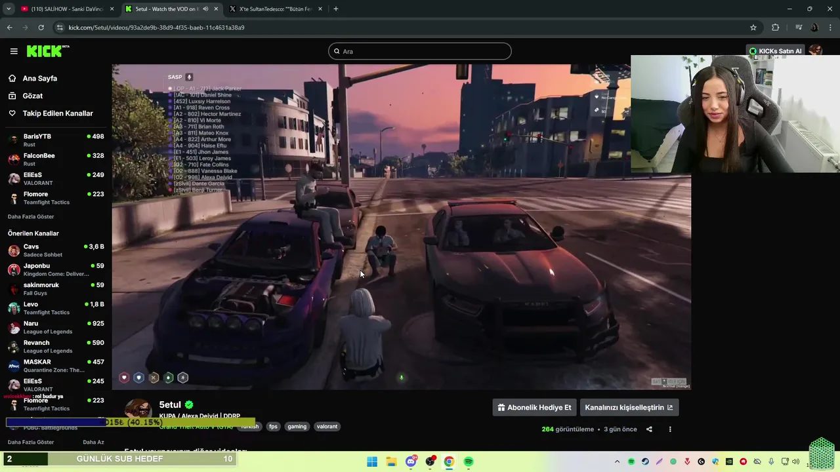
Task: Open the volume control in tray
Action: click(x=795, y=462)
